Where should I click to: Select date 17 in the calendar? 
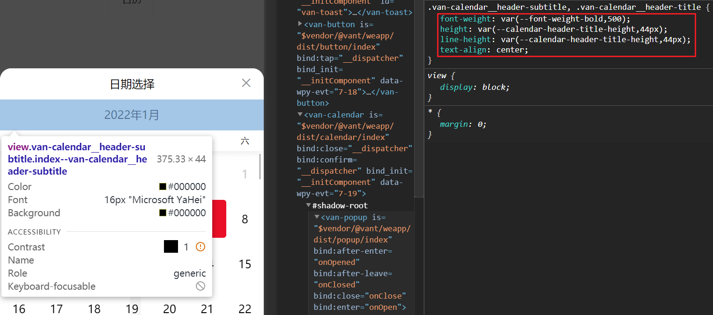[x=57, y=309]
